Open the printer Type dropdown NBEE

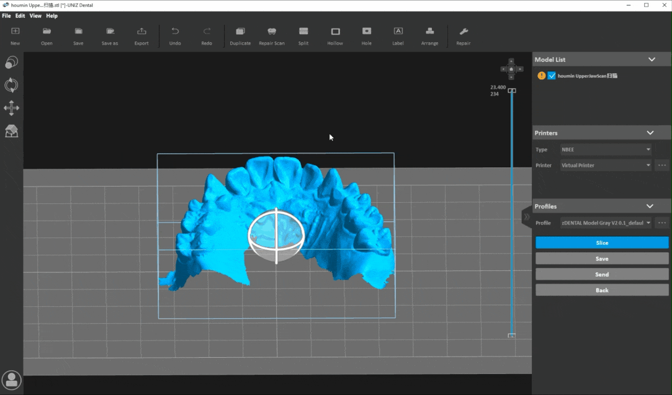(606, 149)
